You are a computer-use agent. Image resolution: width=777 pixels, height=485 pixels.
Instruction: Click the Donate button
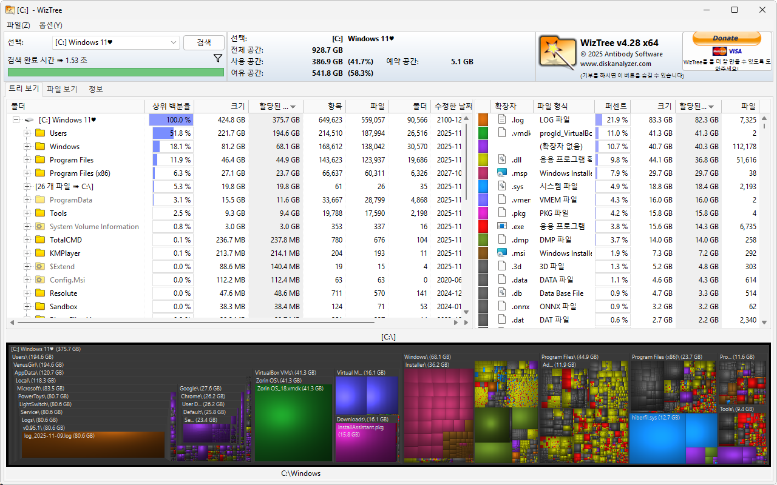(x=726, y=38)
